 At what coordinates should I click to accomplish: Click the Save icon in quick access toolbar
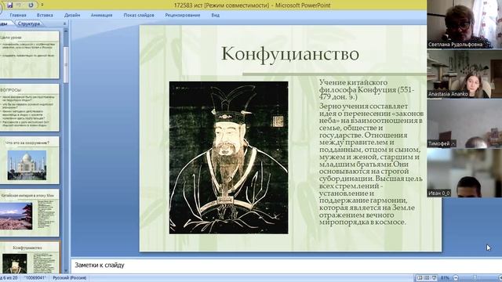[x=9, y=5]
